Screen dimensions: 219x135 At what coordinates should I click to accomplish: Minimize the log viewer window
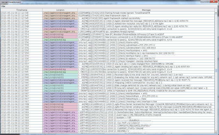click(203, 1)
